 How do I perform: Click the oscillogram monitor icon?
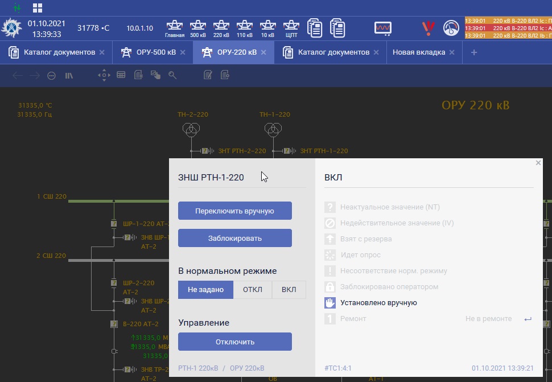[x=382, y=27]
